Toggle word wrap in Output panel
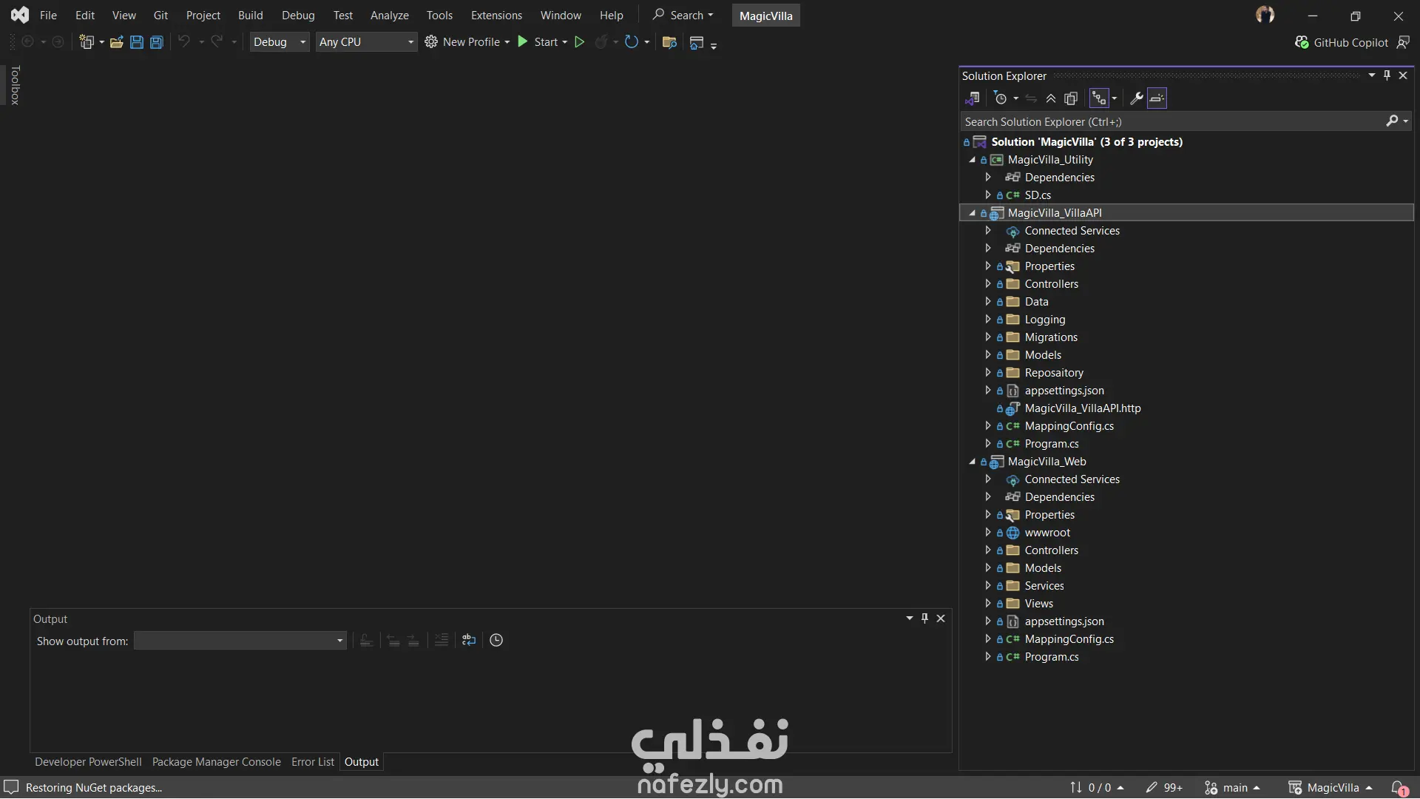1420x799 pixels. pos(469,641)
